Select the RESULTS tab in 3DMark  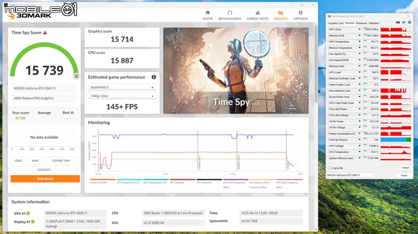(x=281, y=15)
